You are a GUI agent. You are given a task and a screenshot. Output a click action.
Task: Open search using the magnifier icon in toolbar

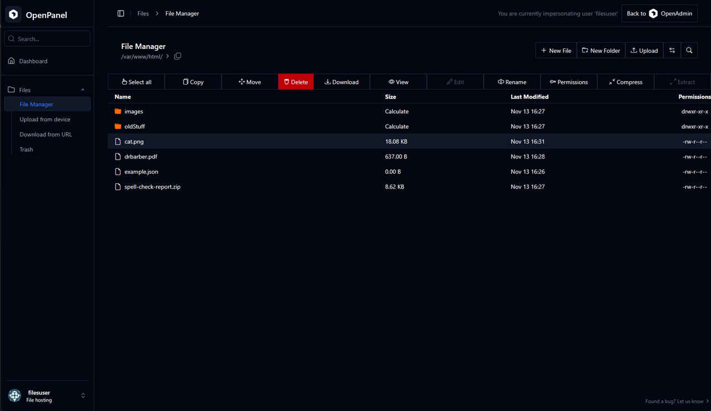coord(689,50)
